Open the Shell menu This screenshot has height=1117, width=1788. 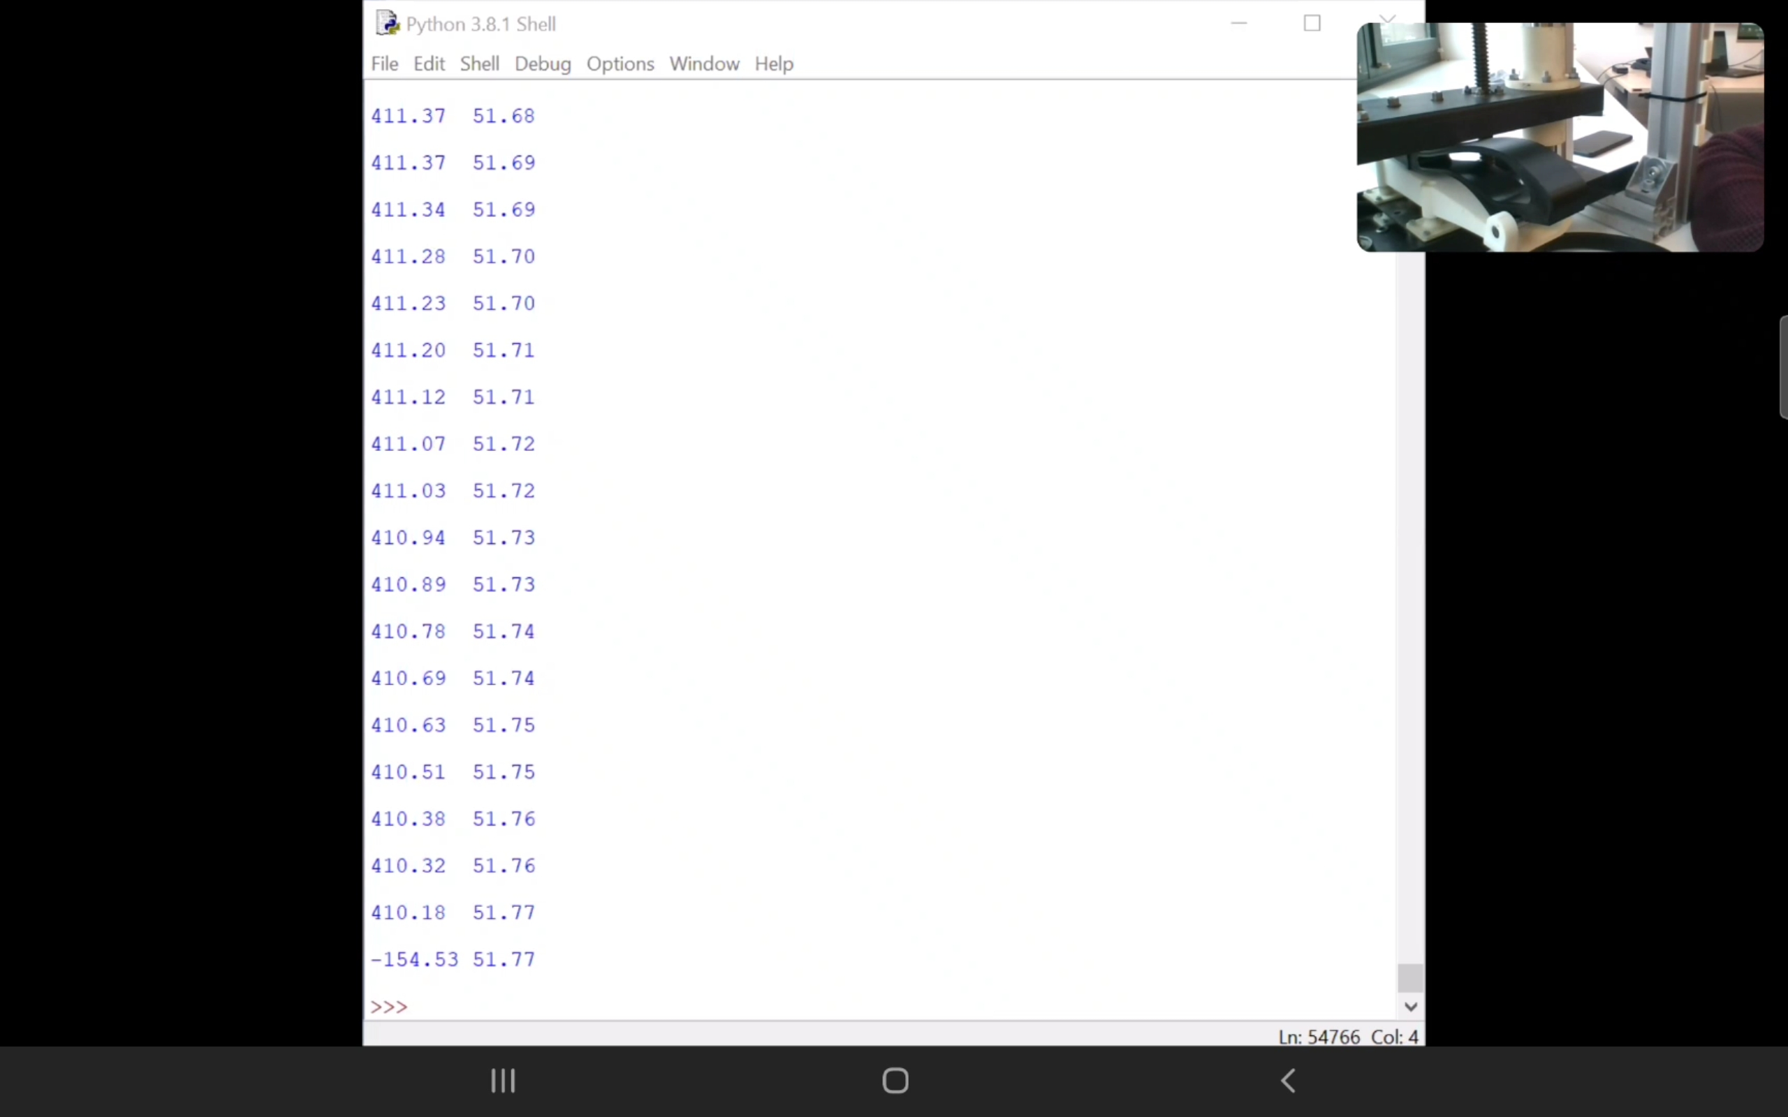pyautogui.click(x=480, y=64)
